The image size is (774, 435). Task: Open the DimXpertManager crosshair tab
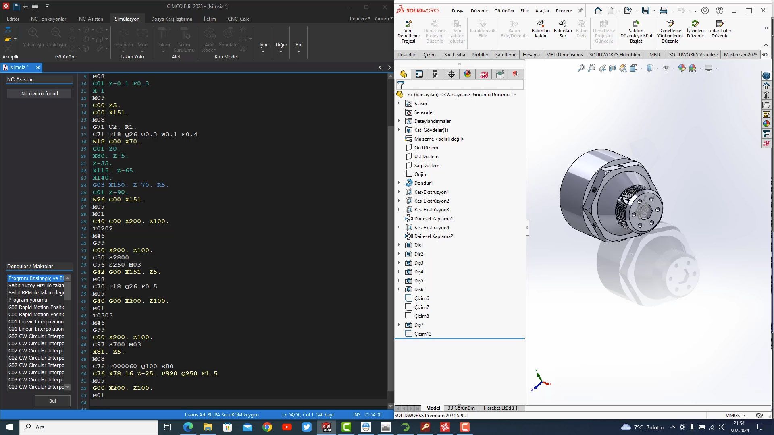(451, 74)
